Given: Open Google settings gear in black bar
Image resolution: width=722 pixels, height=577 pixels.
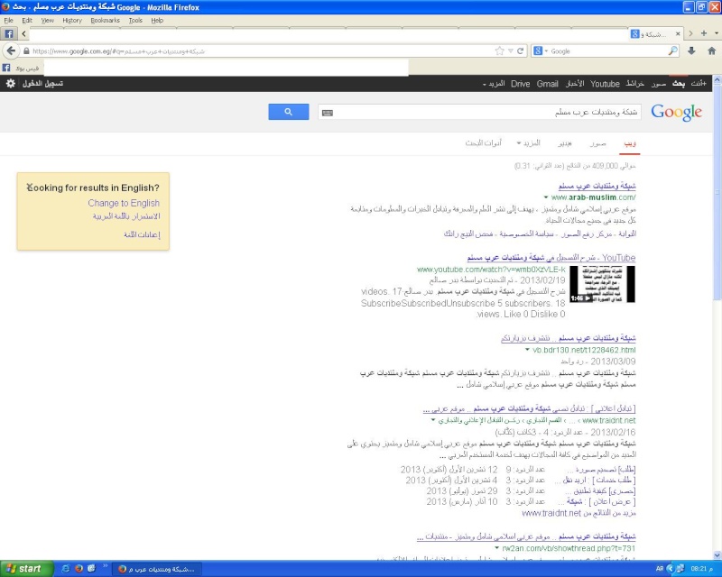Looking at the screenshot, I should (x=11, y=83).
